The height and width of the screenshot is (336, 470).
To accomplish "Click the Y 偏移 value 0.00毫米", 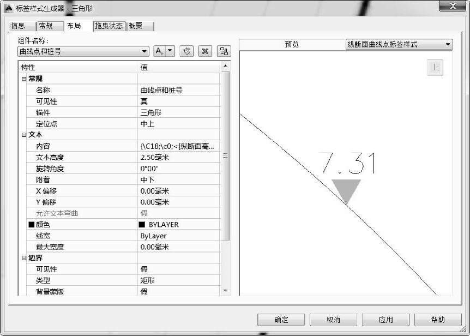I will tap(179, 202).
